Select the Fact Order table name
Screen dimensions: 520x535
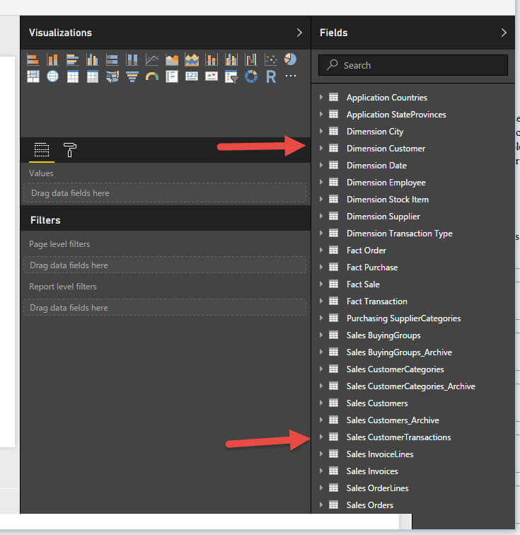click(x=366, y=251)
